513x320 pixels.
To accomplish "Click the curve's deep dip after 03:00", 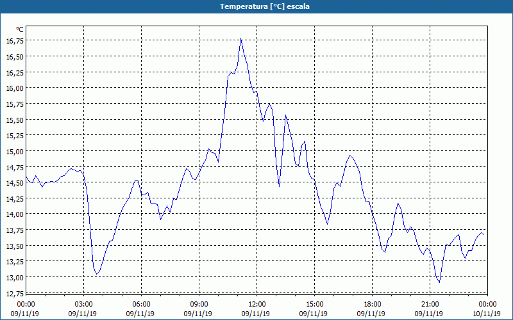I will tap(97, 274).
